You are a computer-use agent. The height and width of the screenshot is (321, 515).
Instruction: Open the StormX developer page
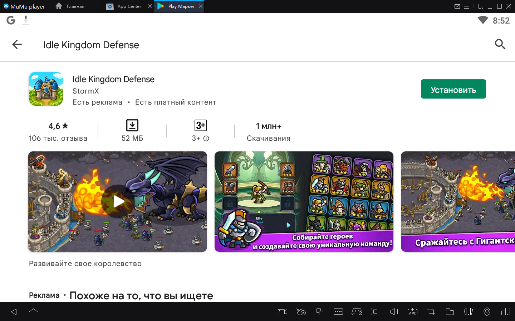pyautogui.click(x=86, y=91)
